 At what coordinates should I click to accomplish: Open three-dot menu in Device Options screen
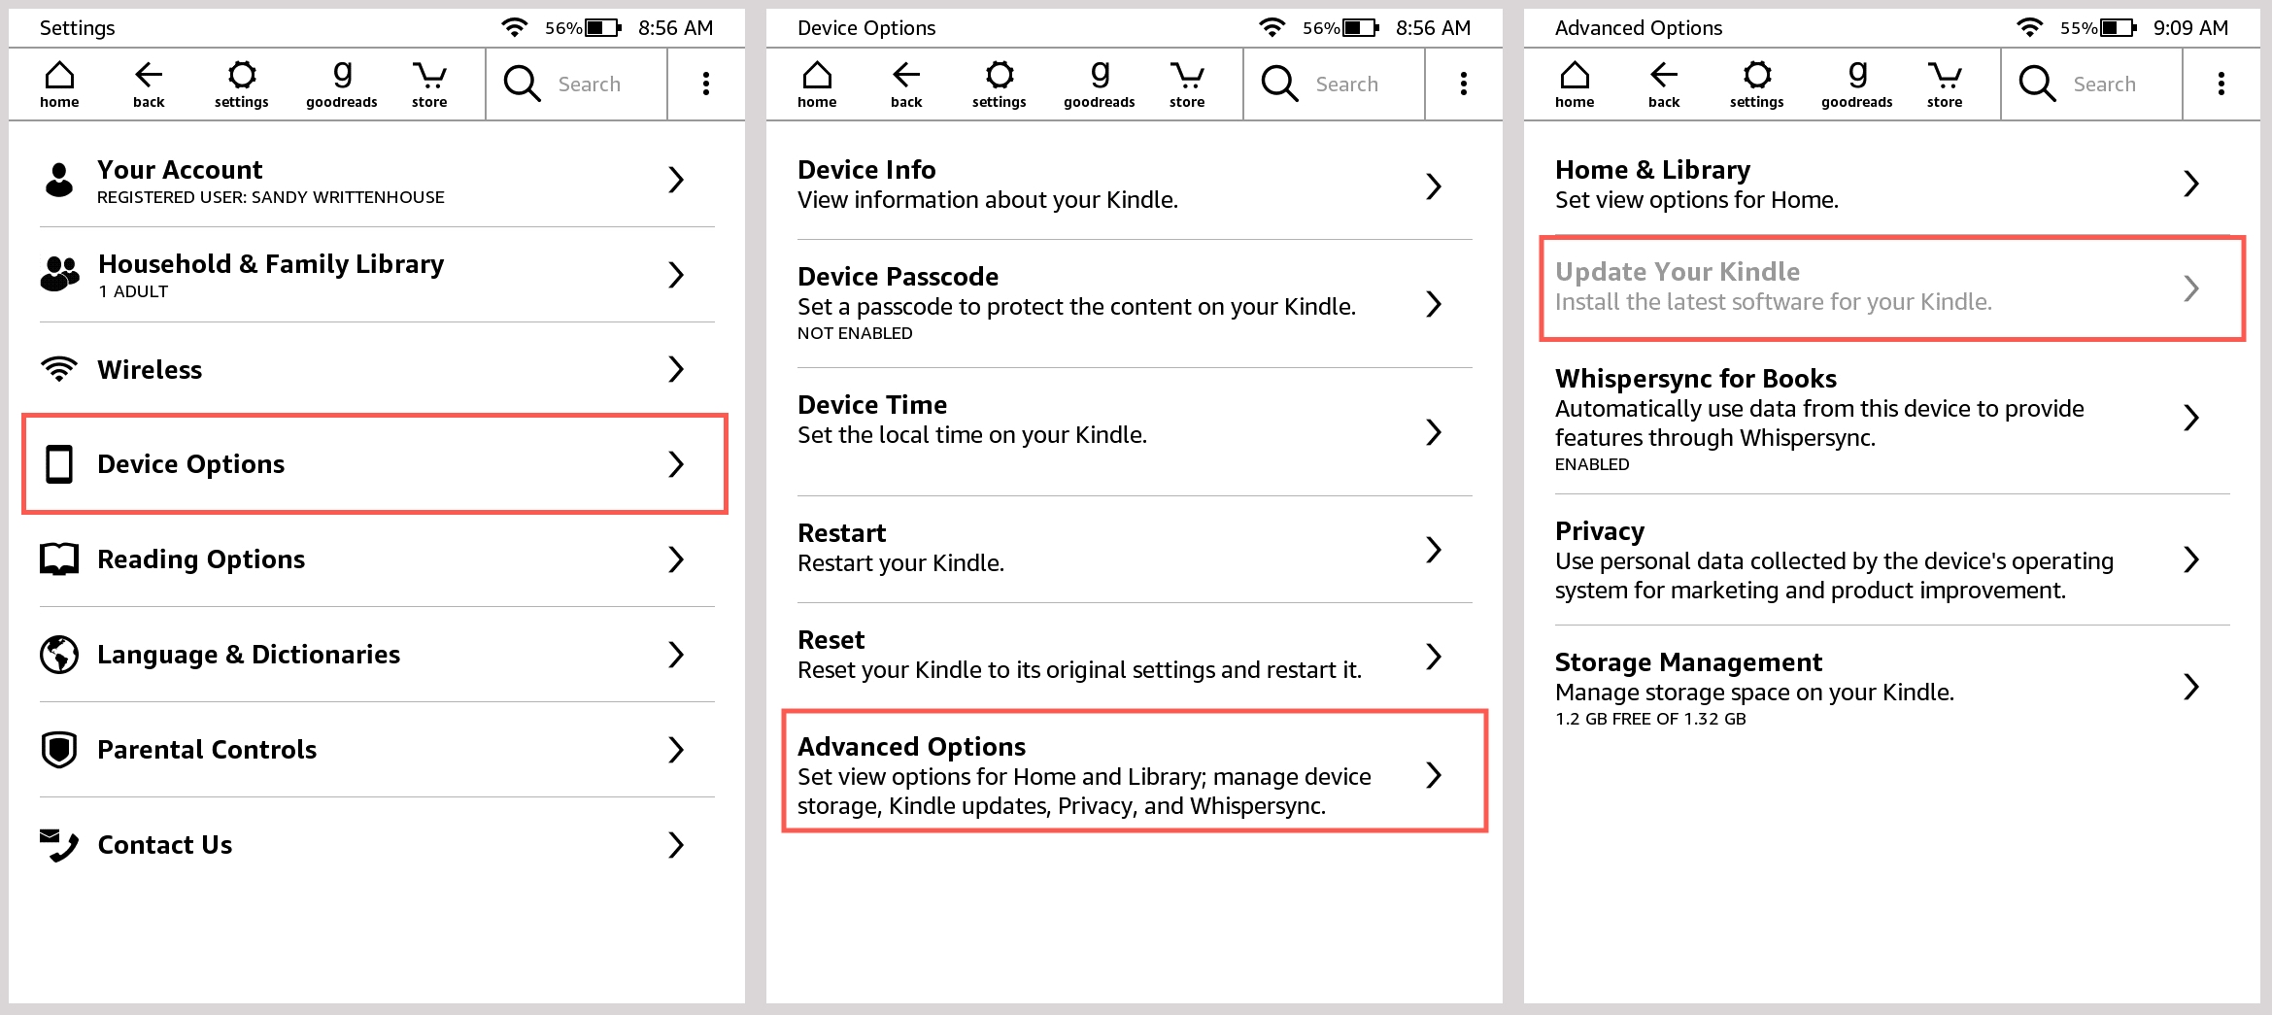point(1464,84)
